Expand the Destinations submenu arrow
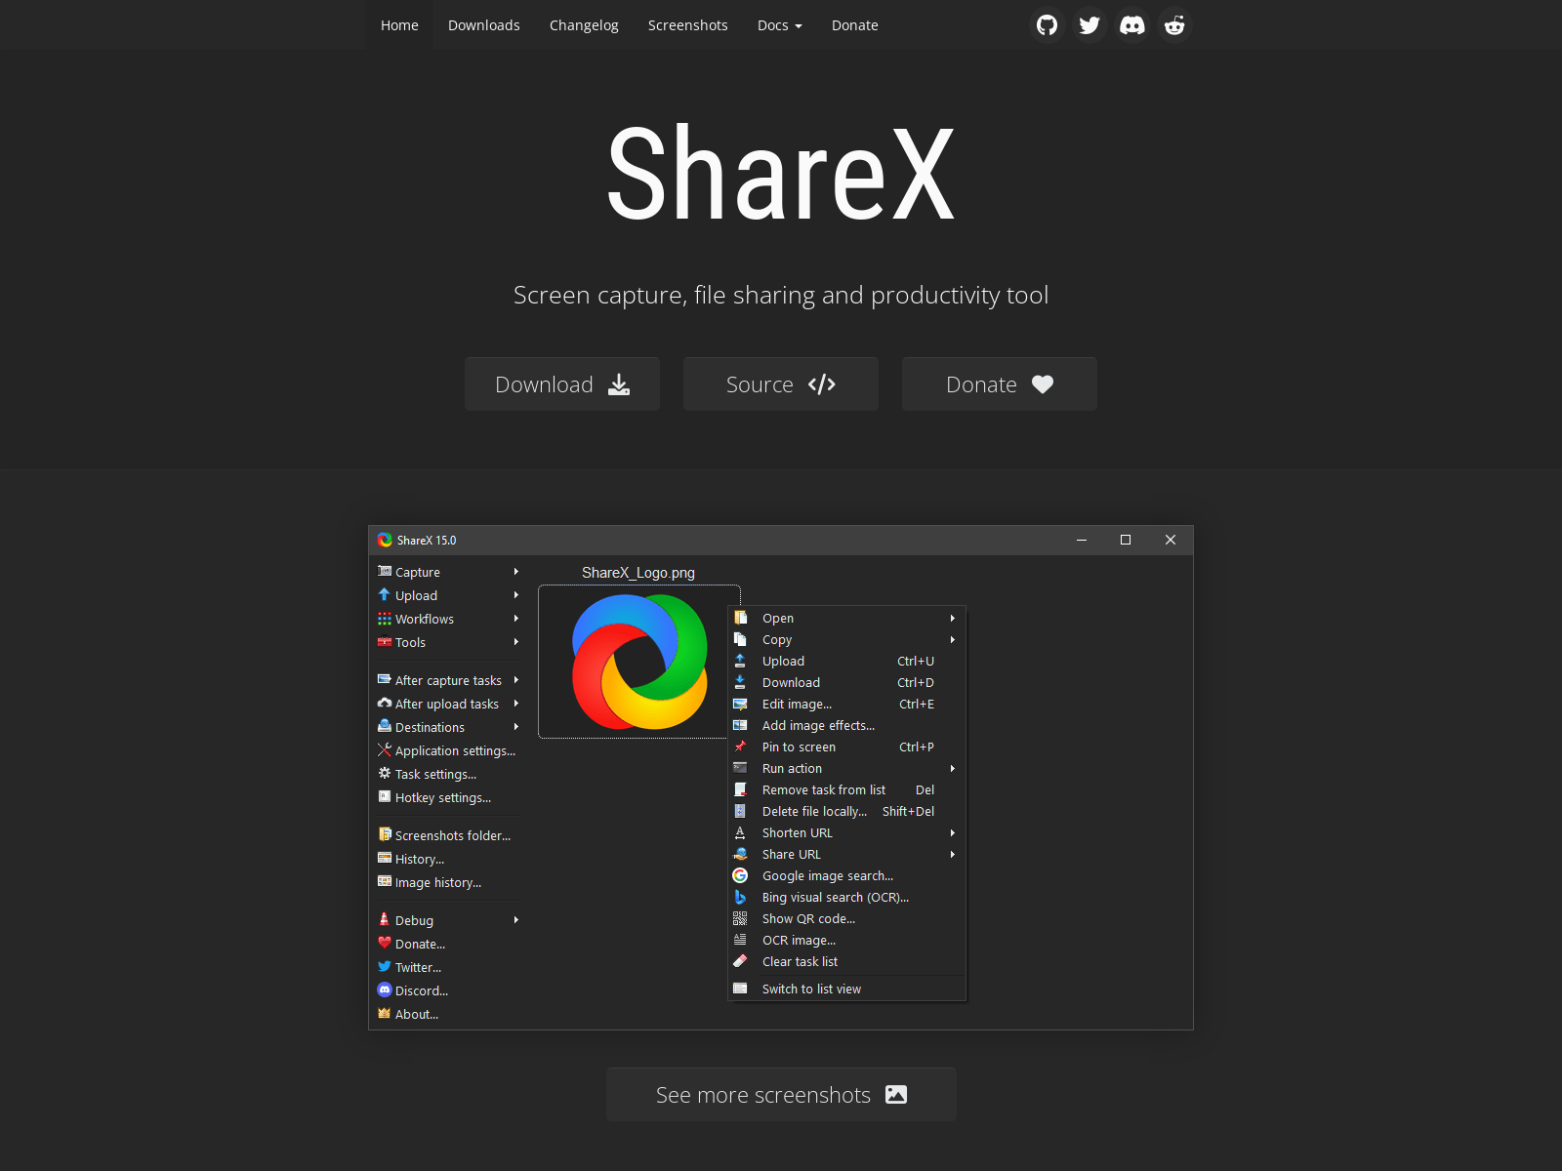 coord(516,727)
